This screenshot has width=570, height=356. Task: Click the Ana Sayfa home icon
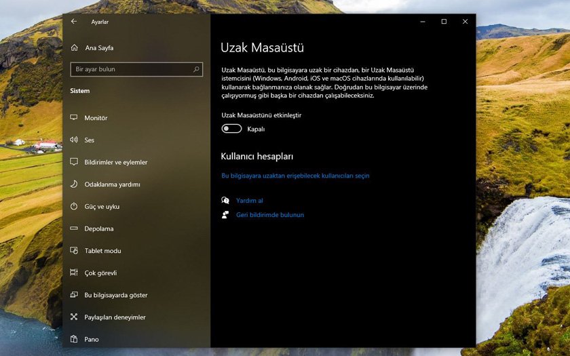click(74, 48)
